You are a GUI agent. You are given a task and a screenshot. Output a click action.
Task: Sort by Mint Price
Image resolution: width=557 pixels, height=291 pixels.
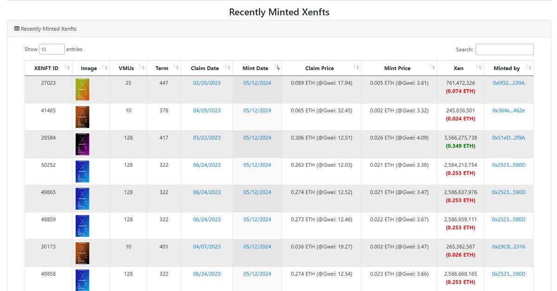click(433, 68)
